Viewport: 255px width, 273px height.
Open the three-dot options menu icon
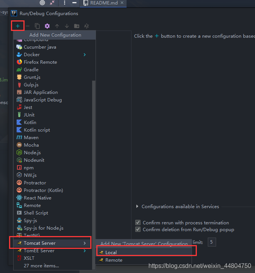coord(65,3)
